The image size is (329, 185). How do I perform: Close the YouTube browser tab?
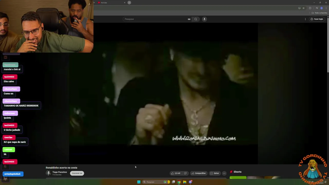(125, 3)
